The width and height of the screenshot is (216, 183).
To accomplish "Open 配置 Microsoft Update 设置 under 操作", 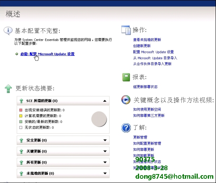I will pyautogui.click(x=153, y=52).
